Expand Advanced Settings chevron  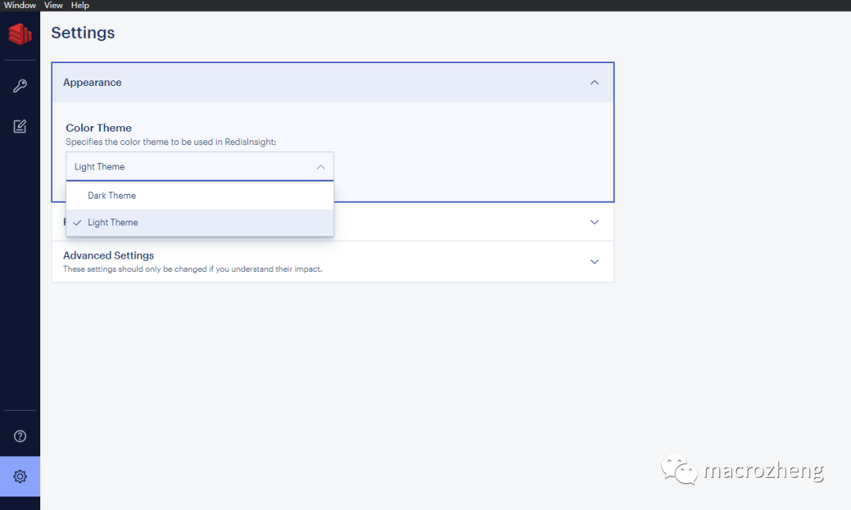(594, 262)
